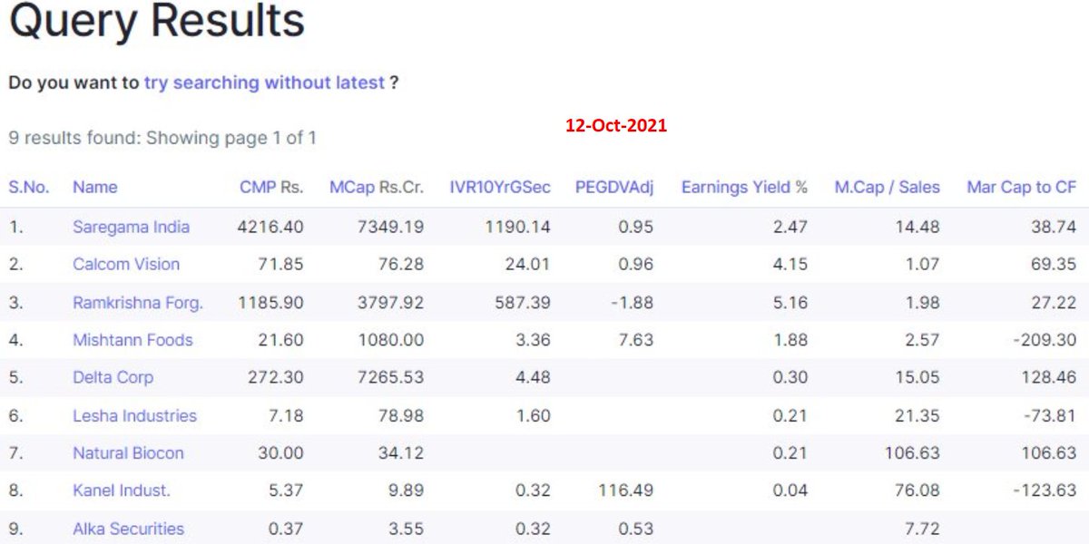Sort by CMP Rs. column header
This screenshot has width=1089, height=544.
click(271, 188)
